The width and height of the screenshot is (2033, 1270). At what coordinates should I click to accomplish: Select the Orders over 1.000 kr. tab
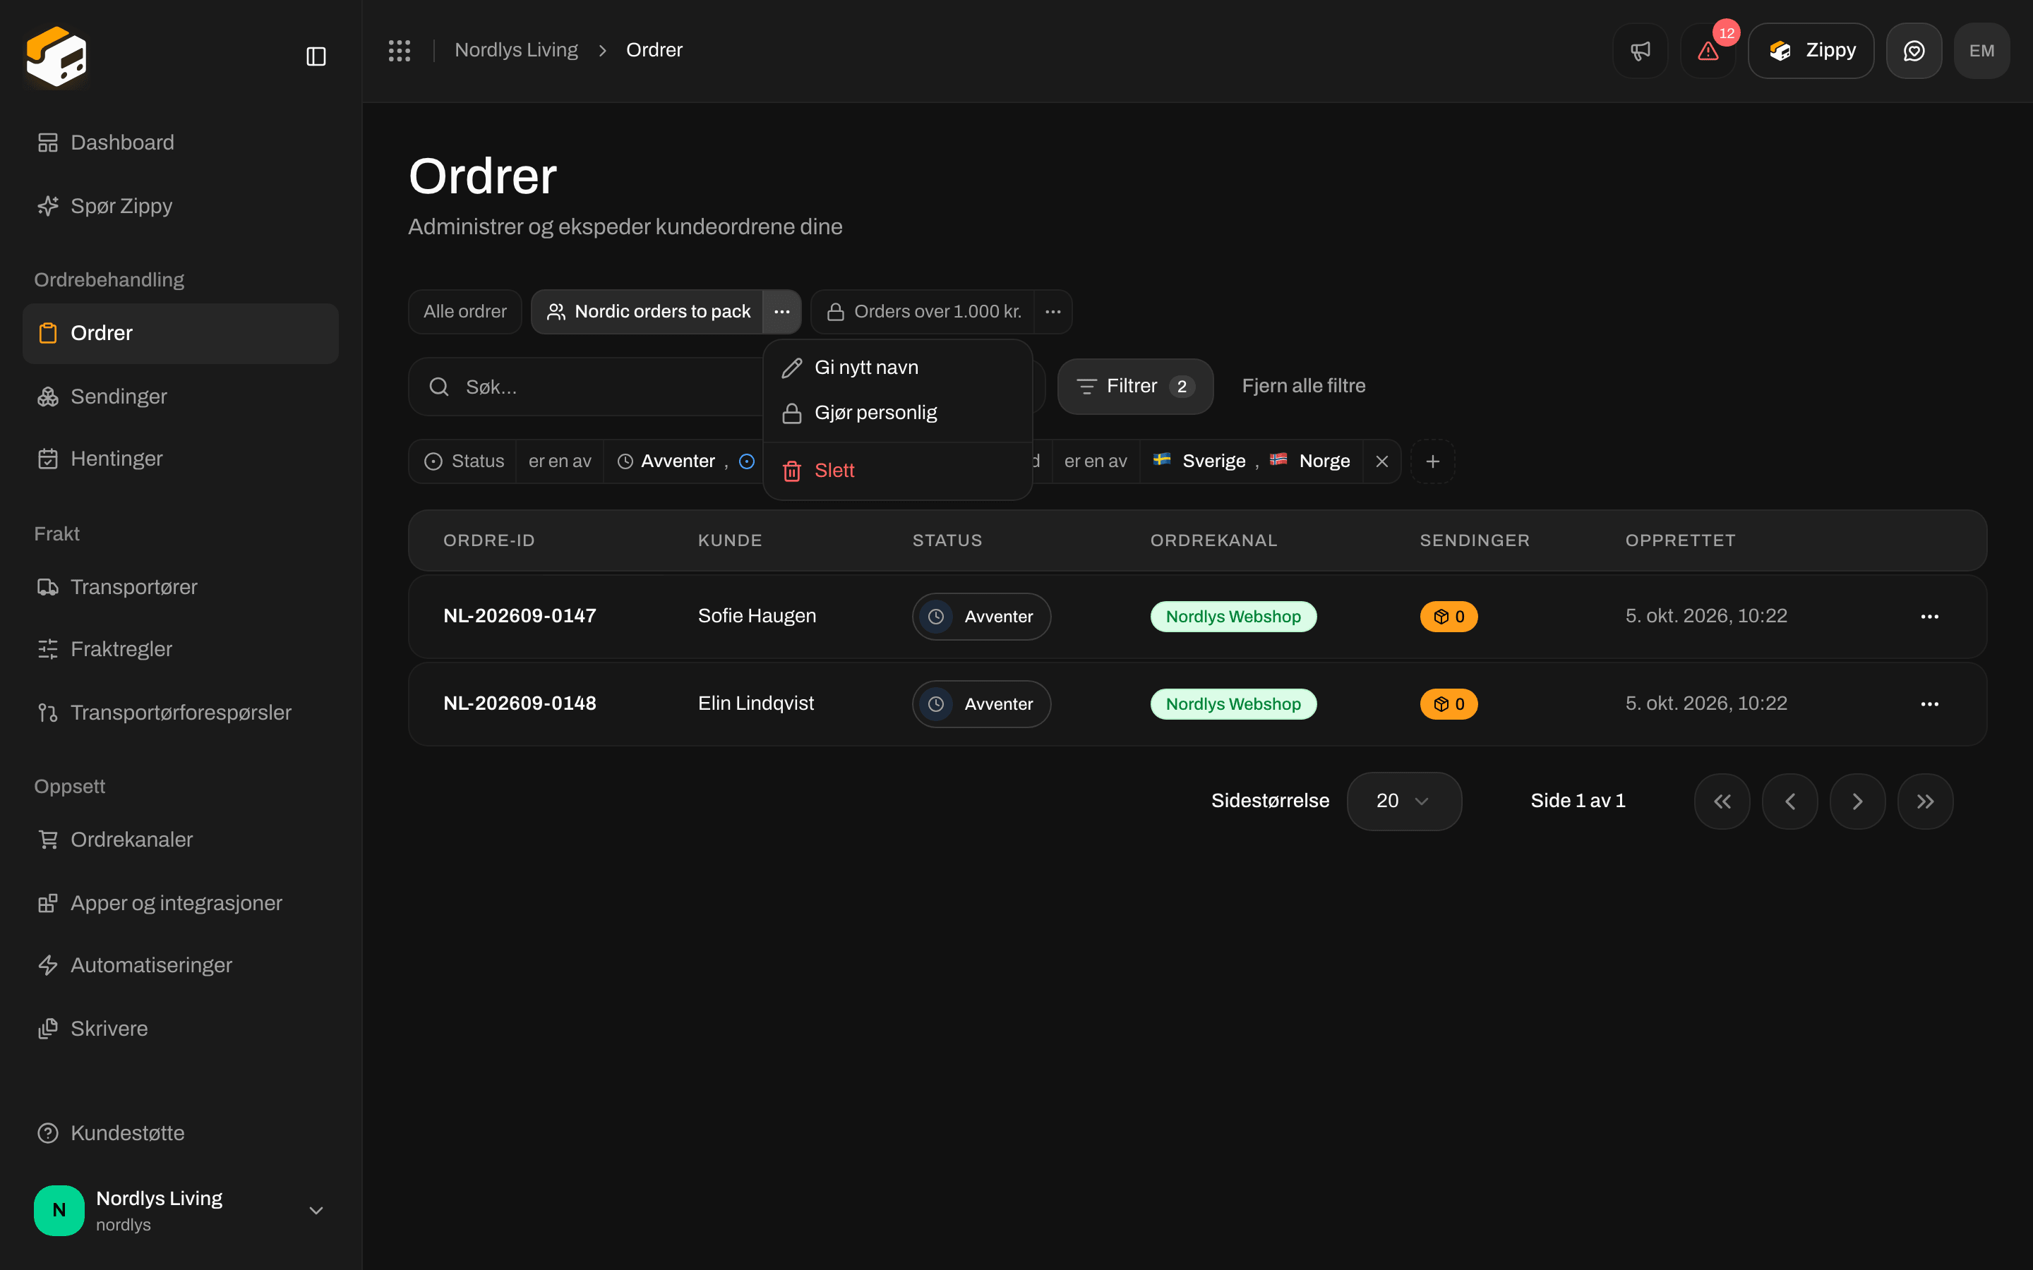[x=923, y=312]
